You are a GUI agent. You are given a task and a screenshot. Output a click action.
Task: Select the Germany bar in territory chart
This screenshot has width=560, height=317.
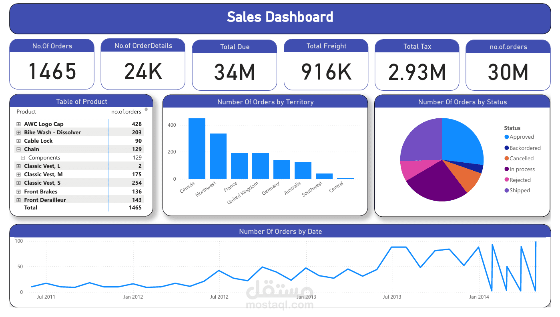282,169
